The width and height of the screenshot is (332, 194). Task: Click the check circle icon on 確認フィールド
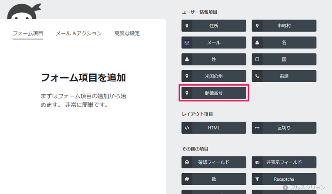coord(187,162)
